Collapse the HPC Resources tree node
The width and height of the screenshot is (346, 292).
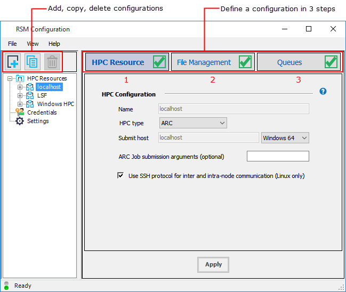[x=10, y=78]
